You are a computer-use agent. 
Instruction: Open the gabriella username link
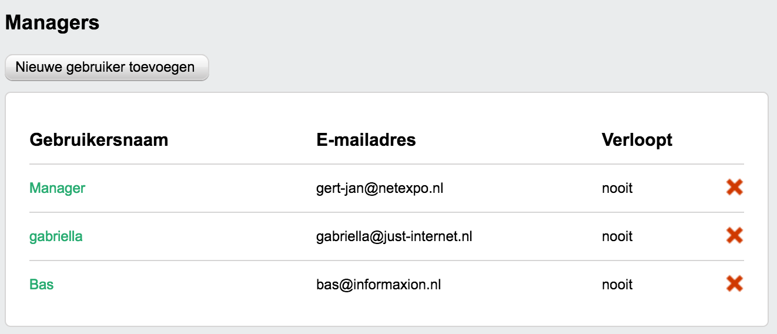pos(56,236)
